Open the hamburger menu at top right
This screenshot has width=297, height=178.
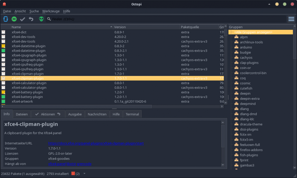pos(291,19)
